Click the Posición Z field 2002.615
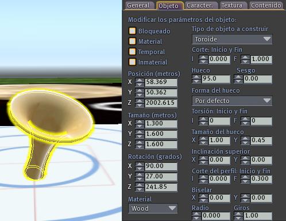Image resolution: width=286 pixels, height=221 pixels. point(161,103)
